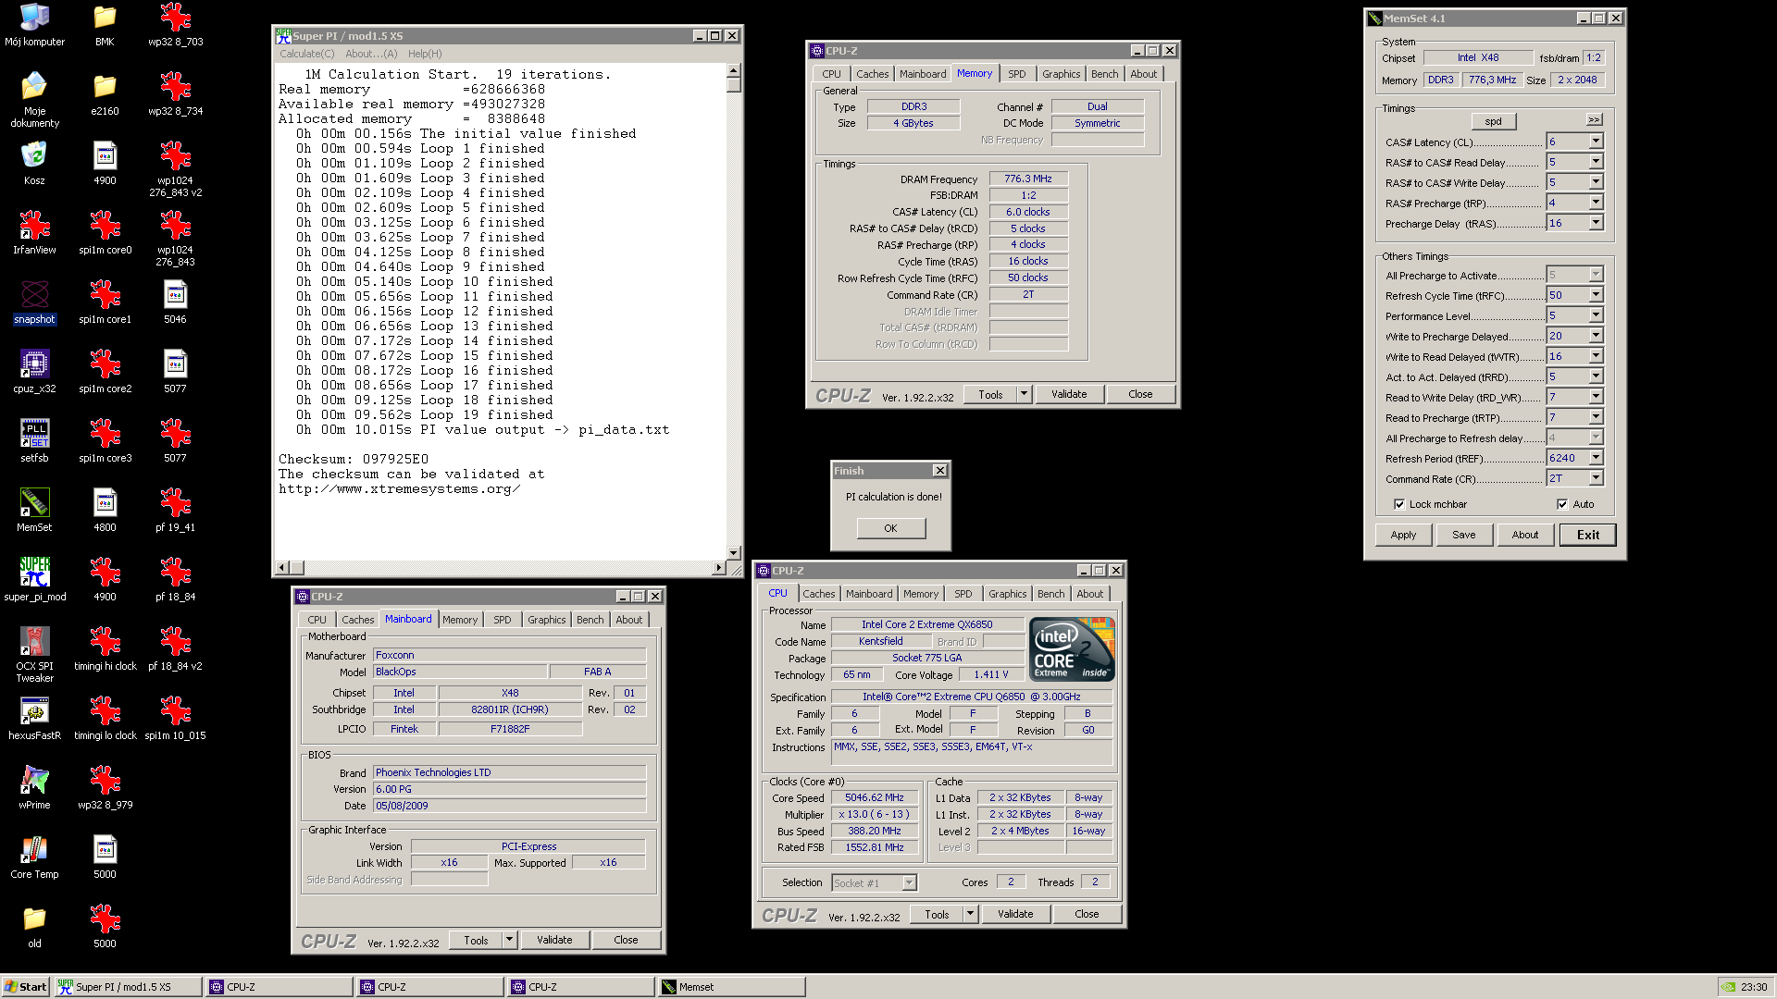Viewport: 1777px width, 999px height.
Task: Launch IrfanView from desktop
Action: click(x=34, y=232)
